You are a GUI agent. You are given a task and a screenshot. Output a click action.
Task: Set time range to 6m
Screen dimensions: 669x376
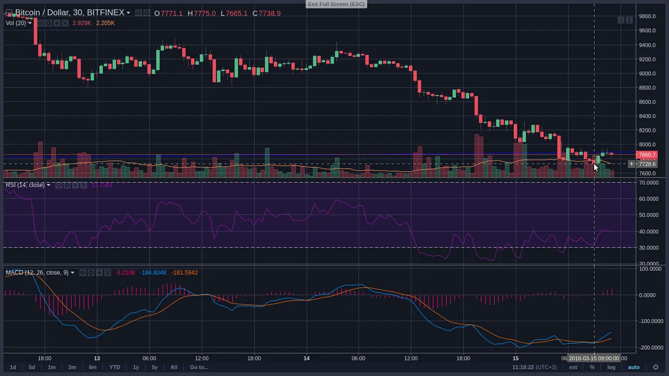tap(93, 367)
